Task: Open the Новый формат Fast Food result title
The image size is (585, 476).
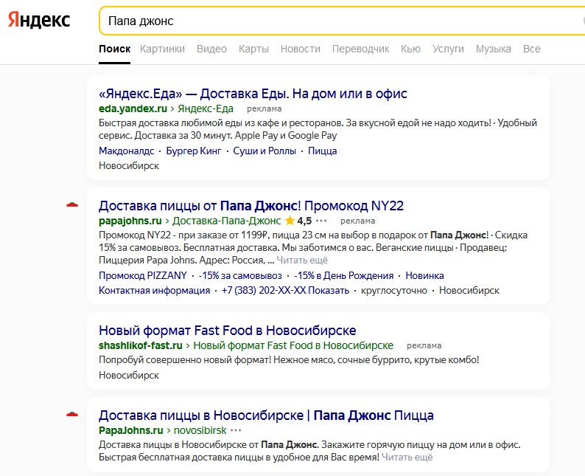Action: click(228, 331)
